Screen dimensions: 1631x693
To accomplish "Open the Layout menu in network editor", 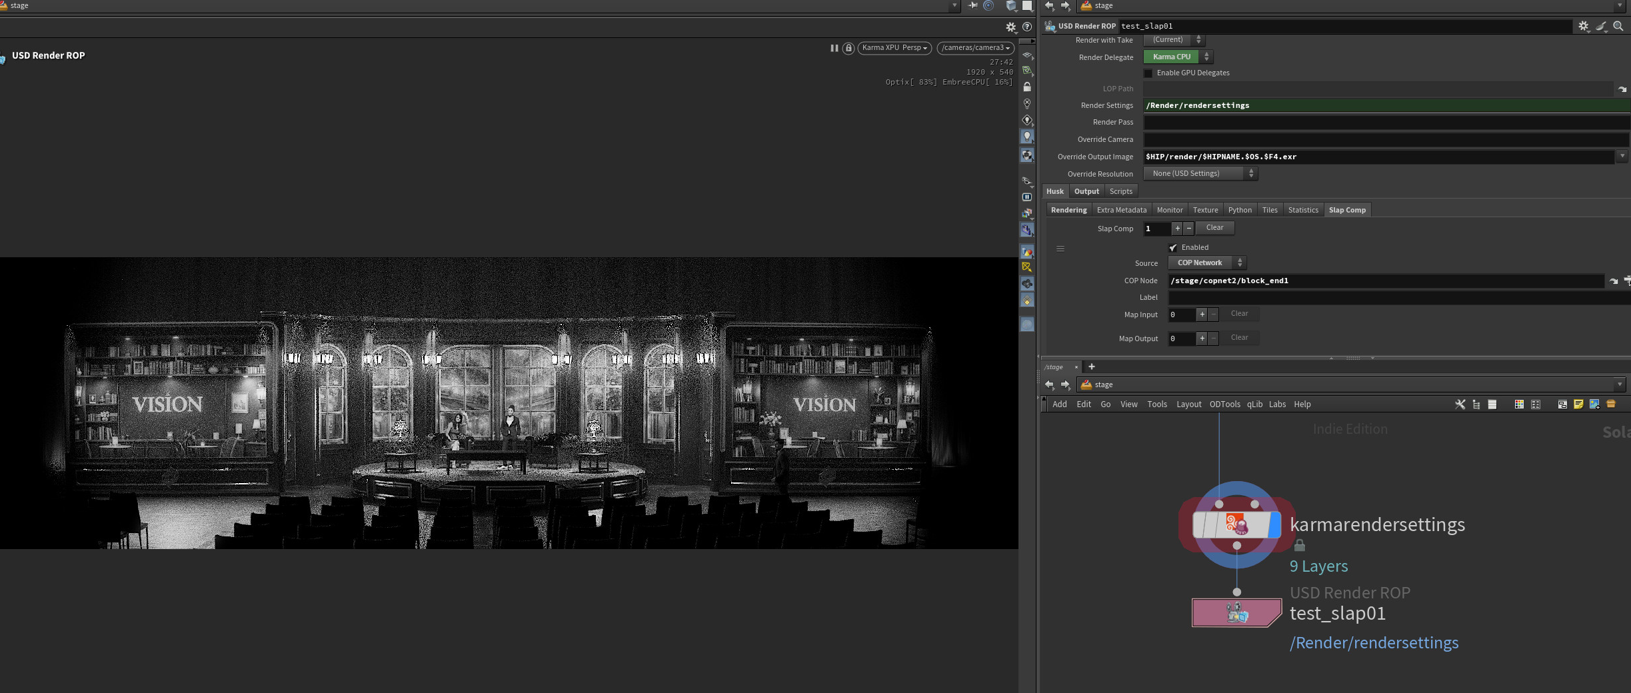I will (x=1188, y=404).
